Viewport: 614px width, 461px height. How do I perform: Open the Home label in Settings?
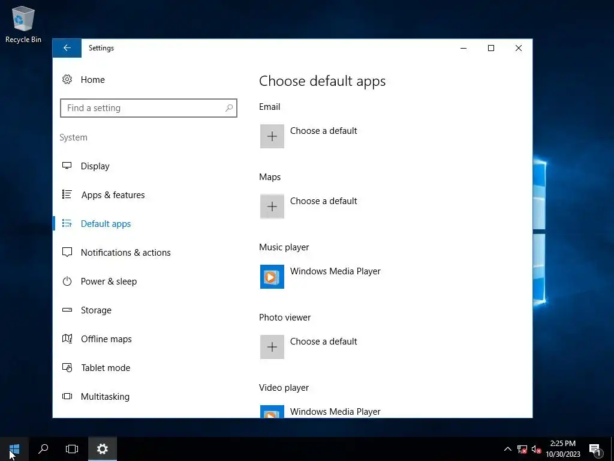pyautogui.click(x=93, y=80)
